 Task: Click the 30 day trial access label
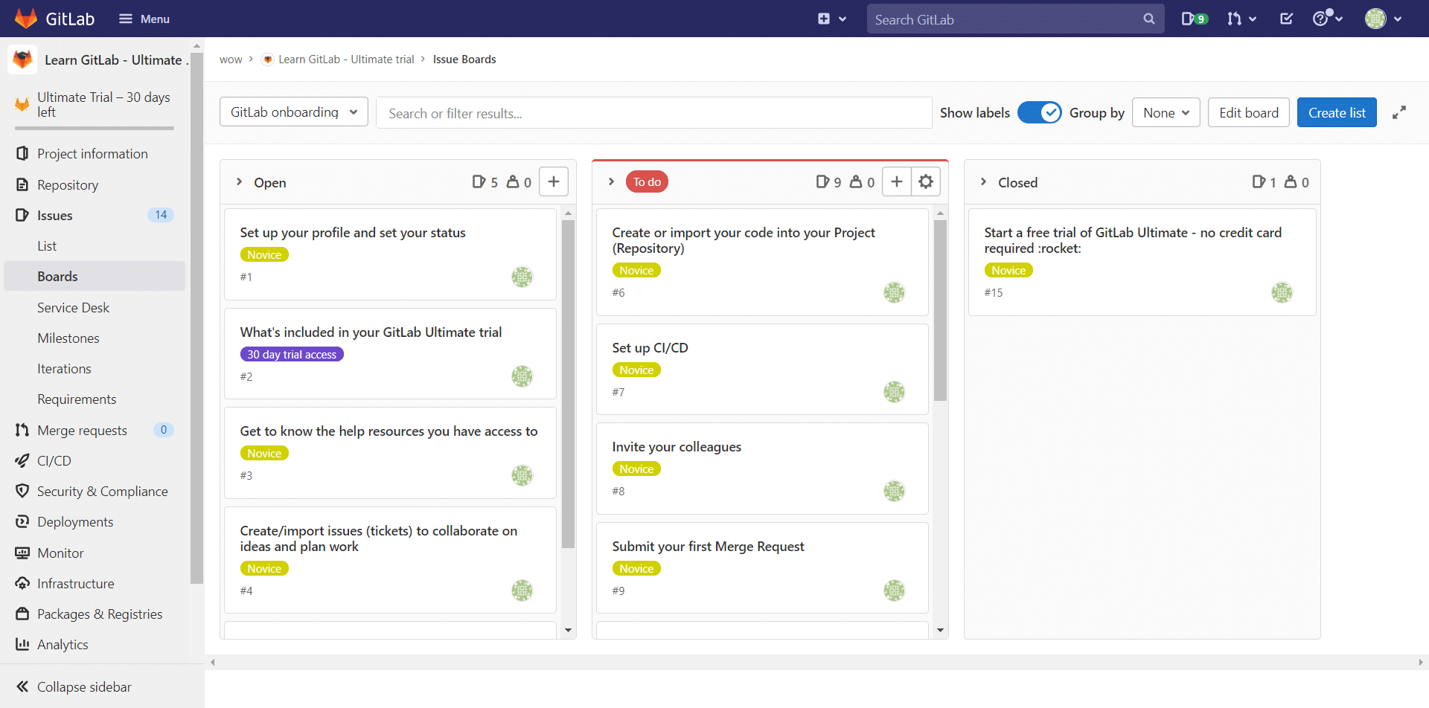coord(292,354)
